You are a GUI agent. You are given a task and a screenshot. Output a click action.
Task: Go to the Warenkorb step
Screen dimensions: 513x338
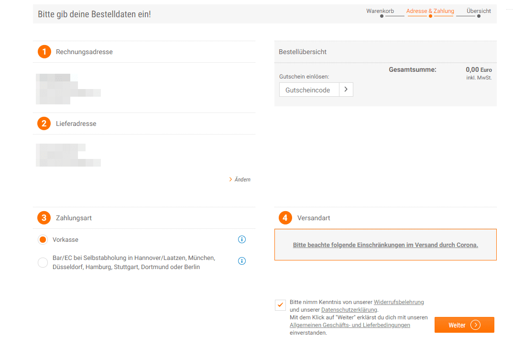[380, 11]
